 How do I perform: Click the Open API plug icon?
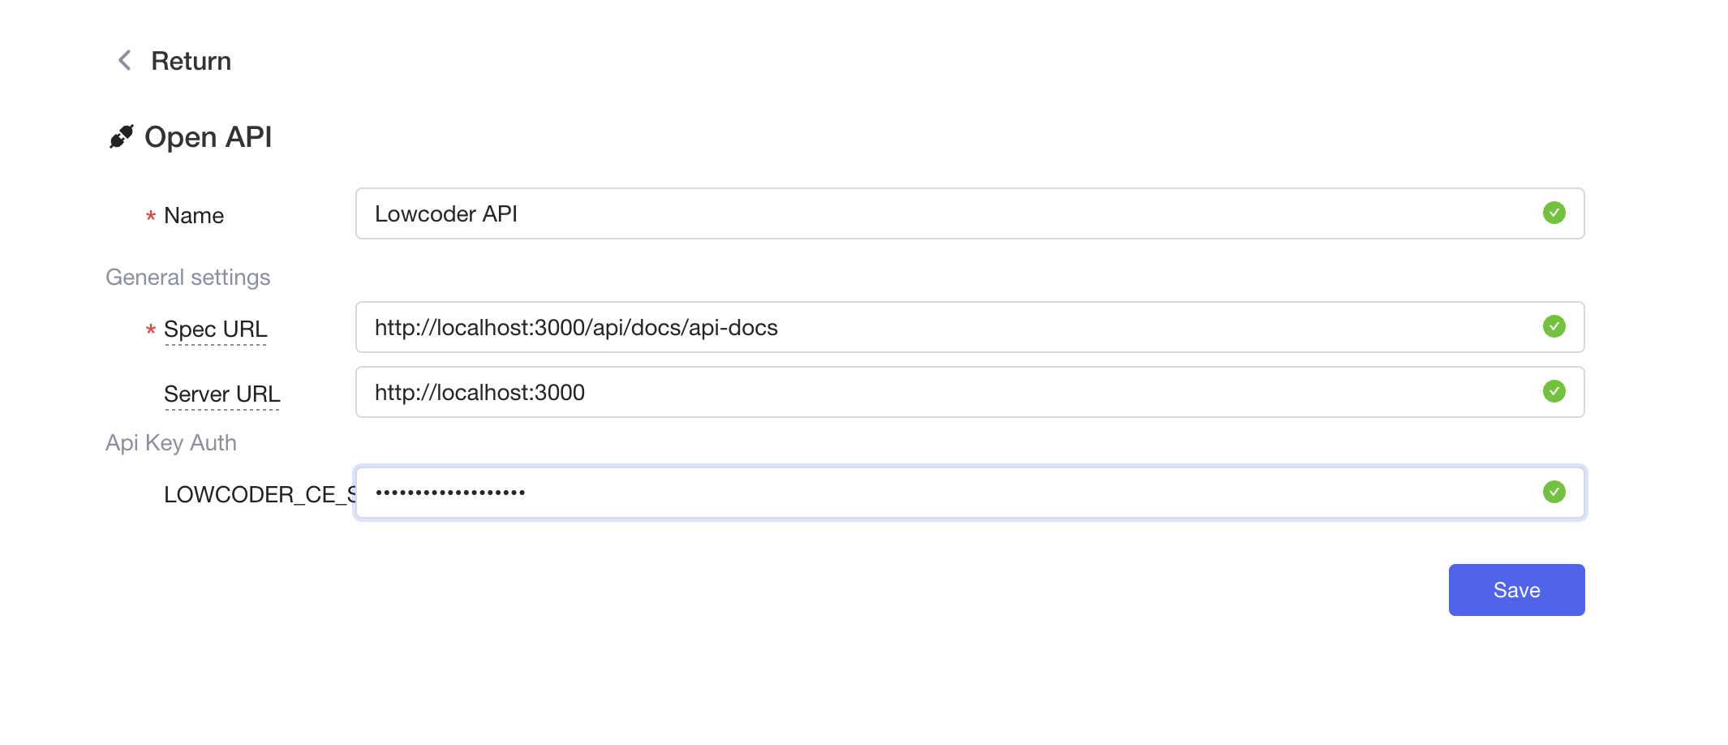pyautogui.click(x=122, y=136)
